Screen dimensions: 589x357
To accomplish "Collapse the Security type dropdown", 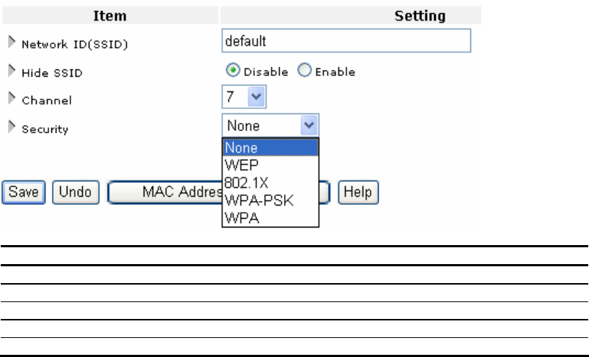I will point(310,125).
